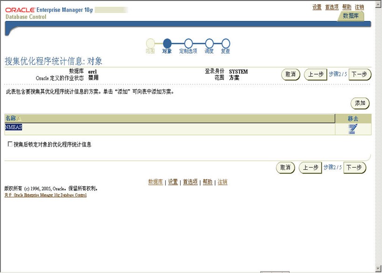Open 帮助 link in the footer
Viewport: 382px width, 273px height.
click(208, 182)
